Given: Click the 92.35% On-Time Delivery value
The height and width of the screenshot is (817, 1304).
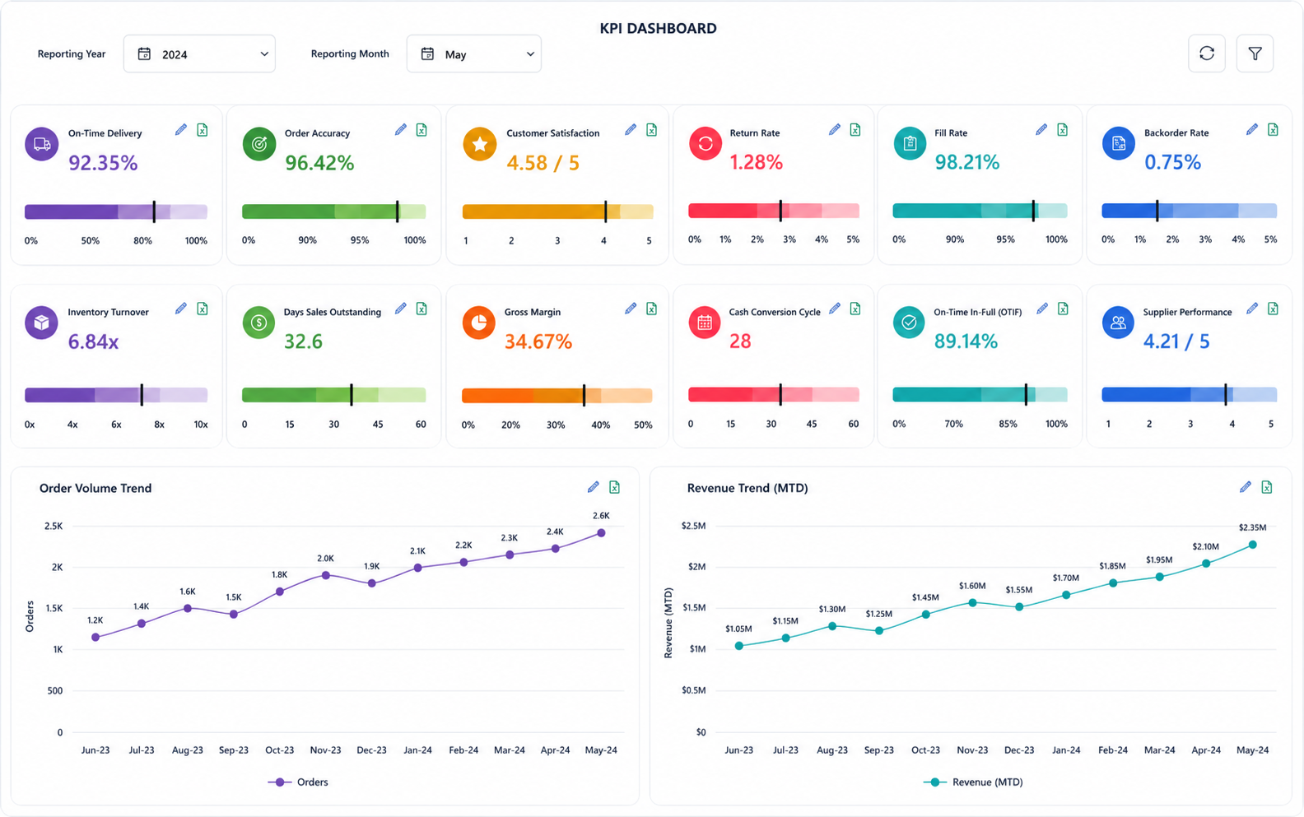Looking at the screenshot, I should (103, 163).
